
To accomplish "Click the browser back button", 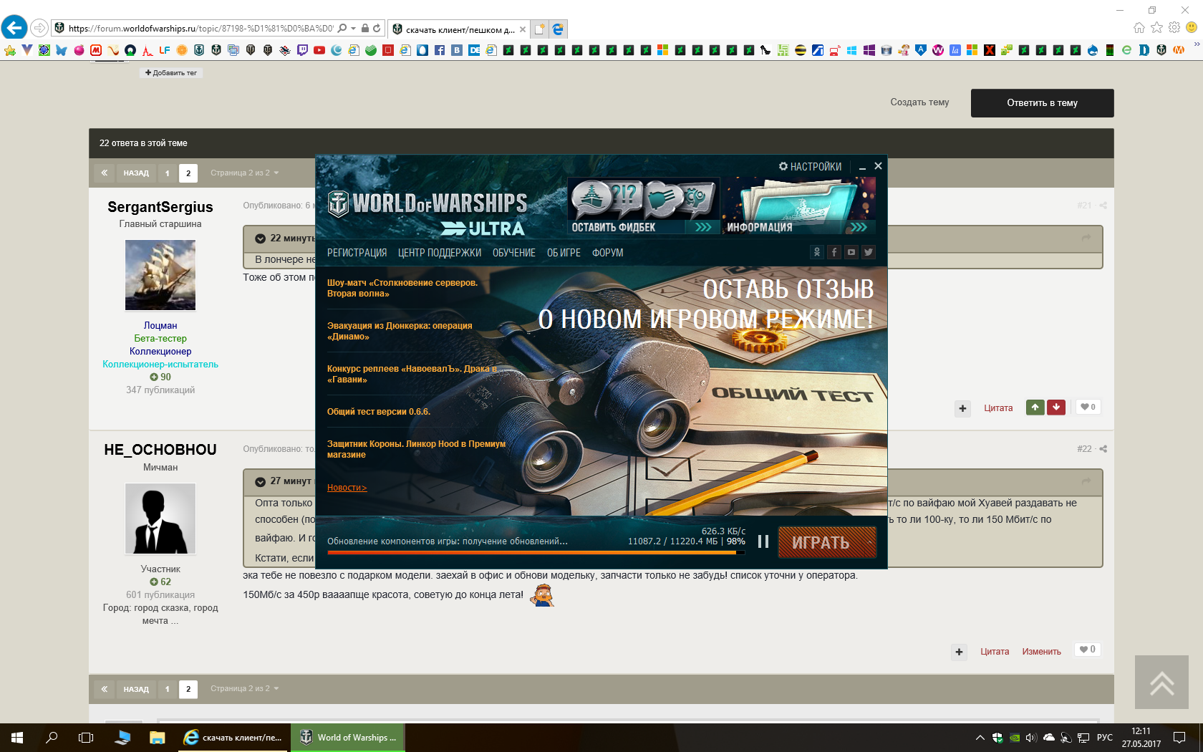I will [14, 28].
